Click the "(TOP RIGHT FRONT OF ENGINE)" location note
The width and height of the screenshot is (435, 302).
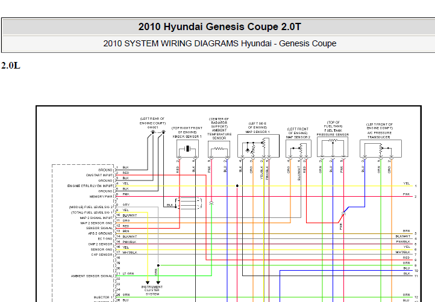click(x=187, y=130)
